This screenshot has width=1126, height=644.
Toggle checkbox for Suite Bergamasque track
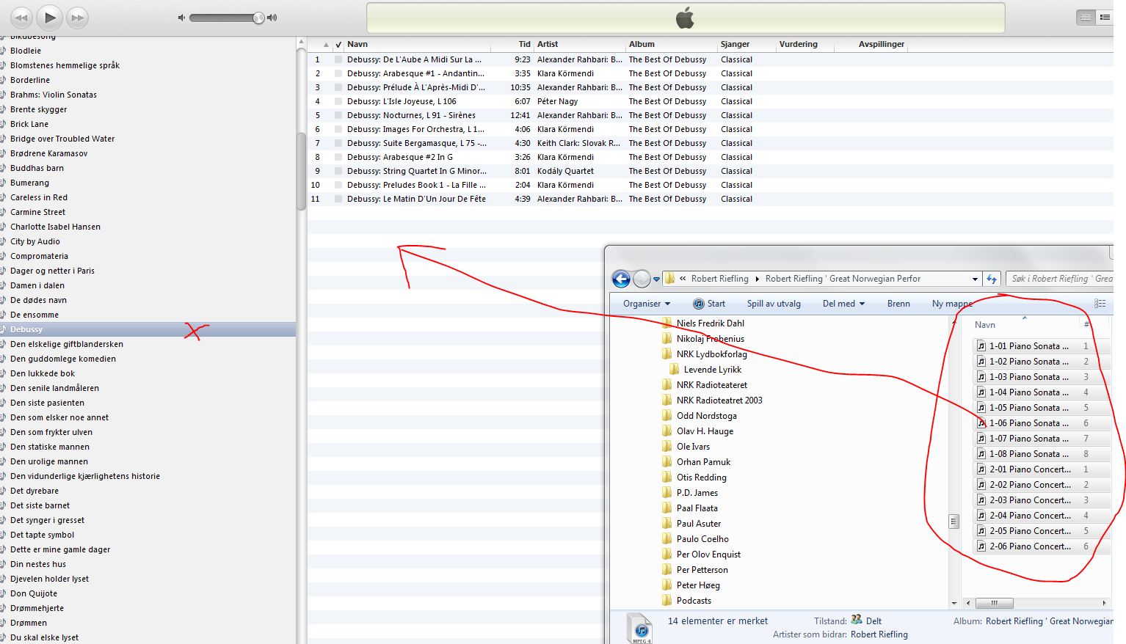click(338, 144)
